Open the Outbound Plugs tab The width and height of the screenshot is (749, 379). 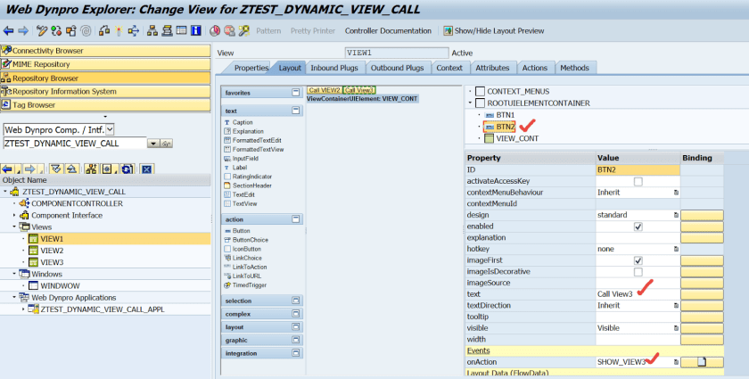click(397, 68)
